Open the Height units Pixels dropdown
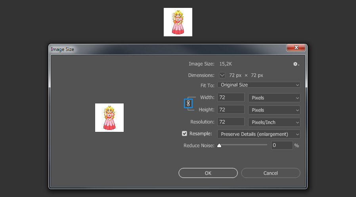This screenshot has width=356, height=197. click(274, 110)
